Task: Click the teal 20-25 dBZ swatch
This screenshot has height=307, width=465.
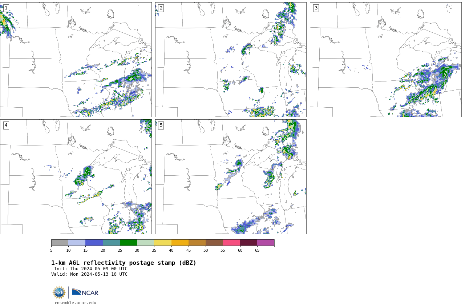Action: pyautogui.click(x=111, y=243)
